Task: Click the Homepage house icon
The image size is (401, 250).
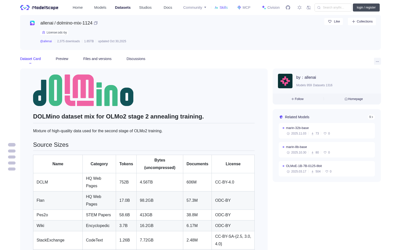Action: (x=346, y=99)
